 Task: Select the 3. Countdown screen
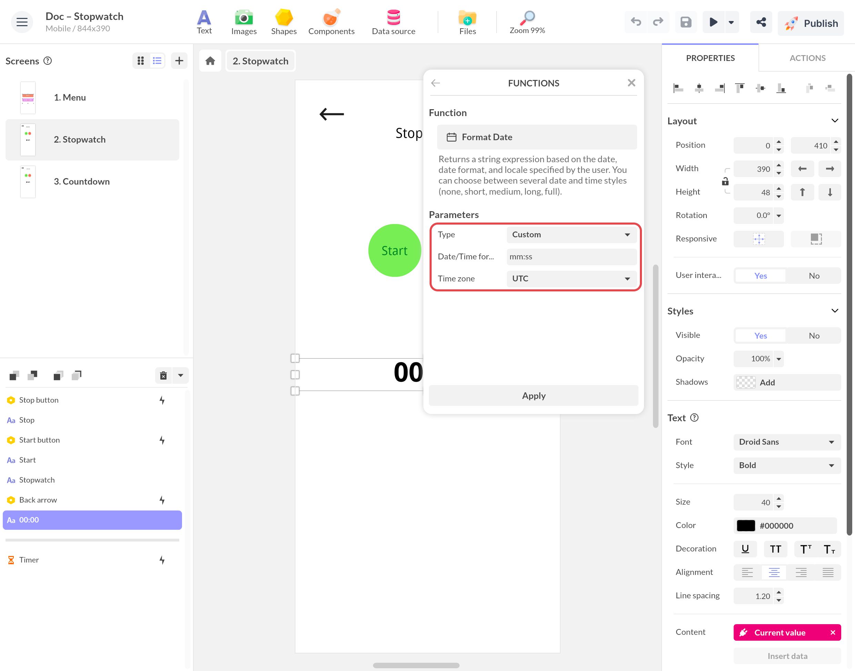point(92,182)
